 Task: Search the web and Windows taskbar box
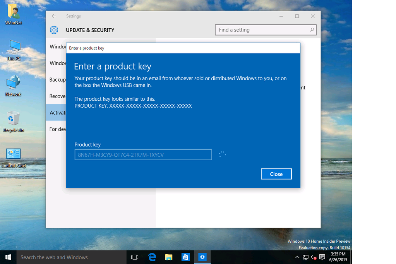coord(72,257)
